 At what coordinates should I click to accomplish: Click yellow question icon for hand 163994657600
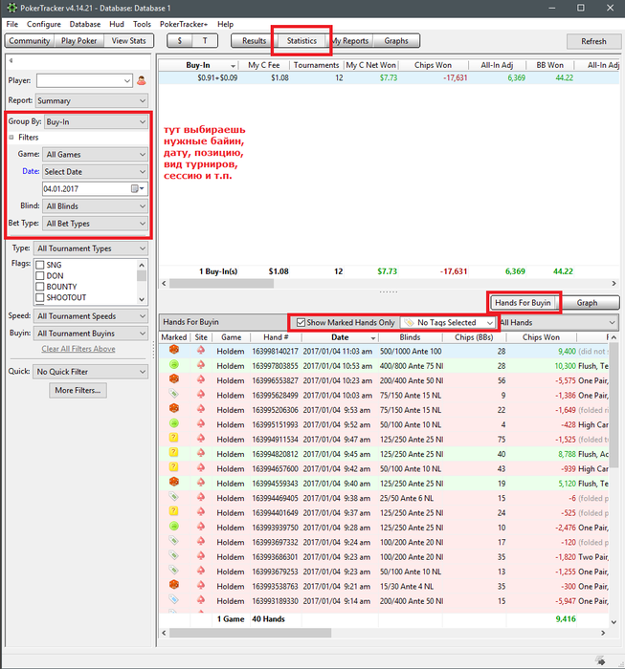point(173,467)
